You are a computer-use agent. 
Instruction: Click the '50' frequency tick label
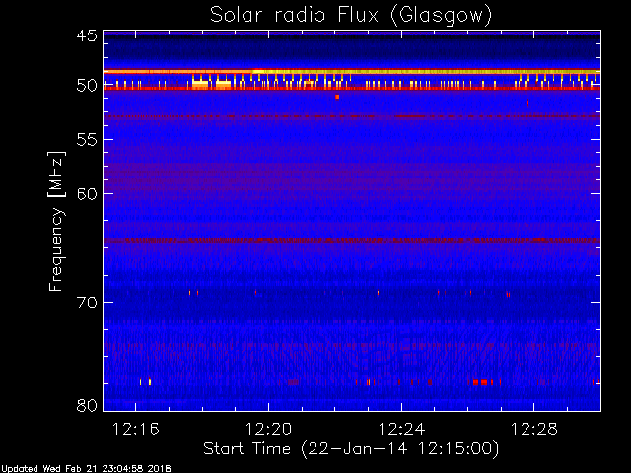pyautogui.click(x=87, y=86)
